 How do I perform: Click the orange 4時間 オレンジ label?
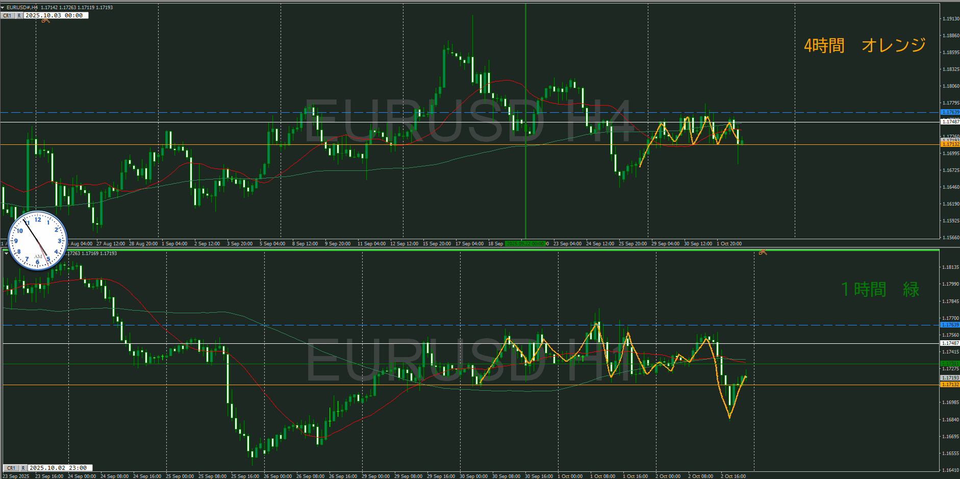865,45
